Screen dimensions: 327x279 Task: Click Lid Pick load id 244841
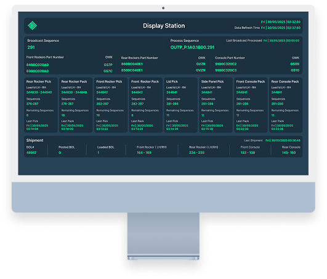[x=172, y=92]
